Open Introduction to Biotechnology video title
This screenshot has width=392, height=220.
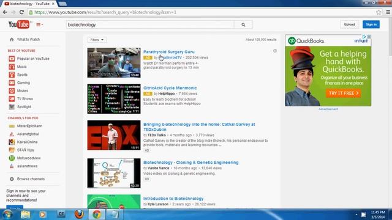click(173, 199)
